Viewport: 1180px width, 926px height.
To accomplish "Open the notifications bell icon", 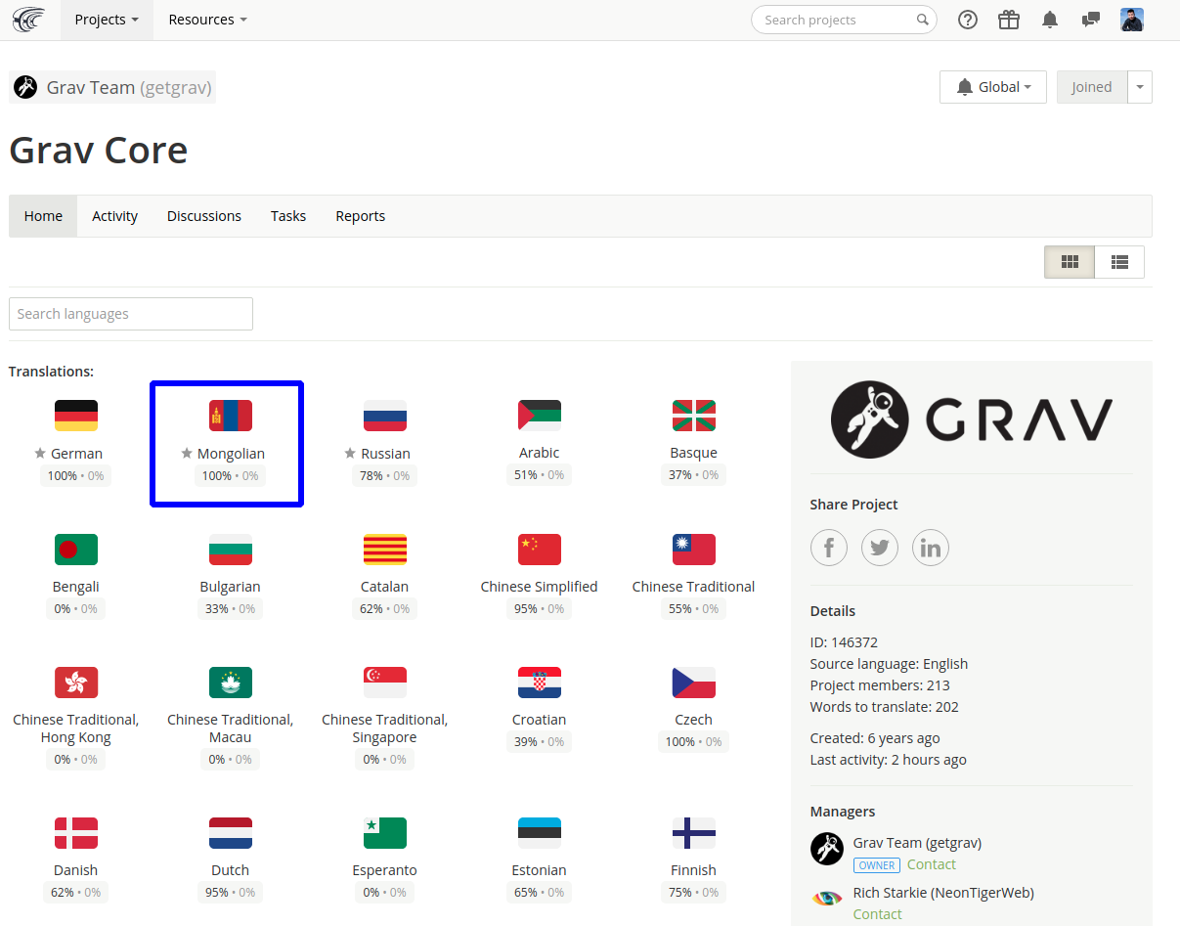I will (1050, 20).
